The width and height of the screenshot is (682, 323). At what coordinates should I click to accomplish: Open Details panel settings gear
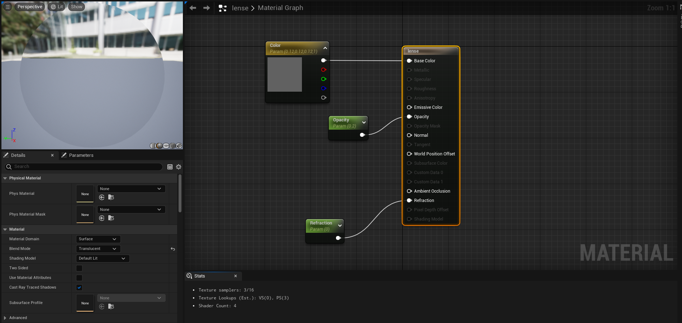click(179, 167)
